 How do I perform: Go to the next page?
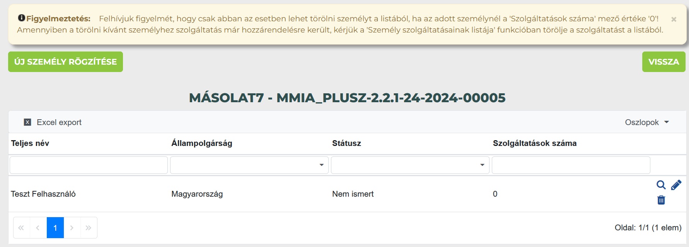point(72,228)
